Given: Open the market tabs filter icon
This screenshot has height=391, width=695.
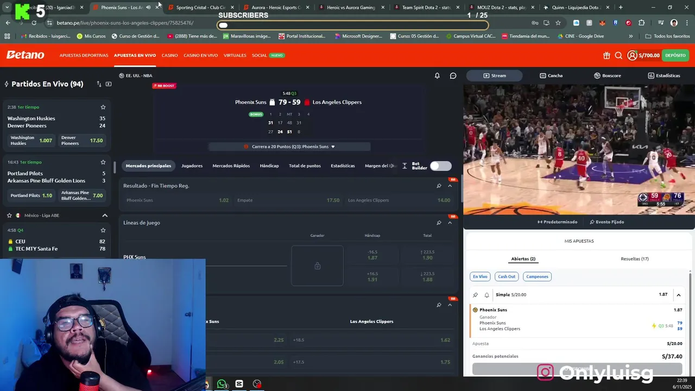Looking at the screenshot, I should click(405, 166).
